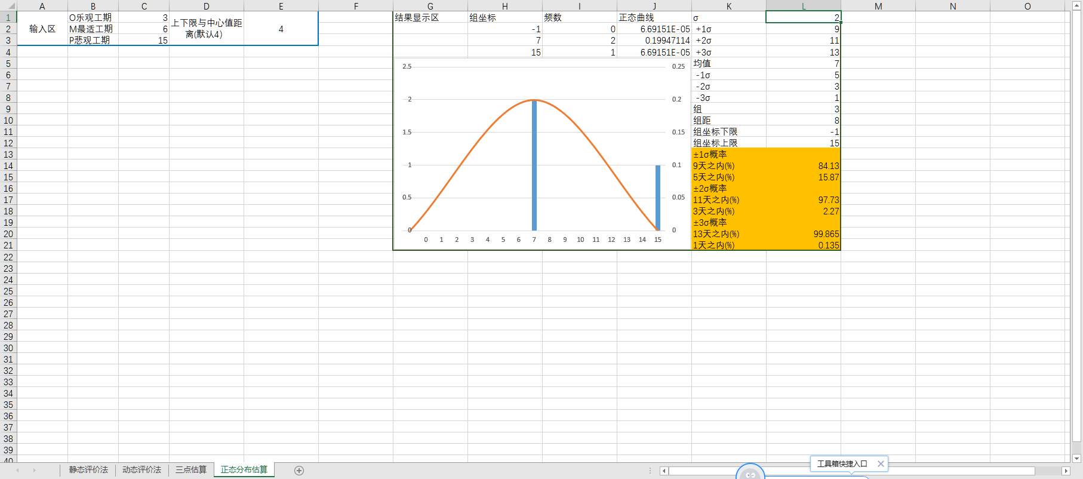
Task: Select the M最适工期 cell
Action: point(93,29)
